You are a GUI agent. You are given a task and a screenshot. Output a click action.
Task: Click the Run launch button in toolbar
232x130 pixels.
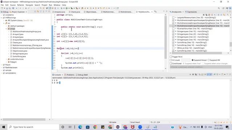67,8
